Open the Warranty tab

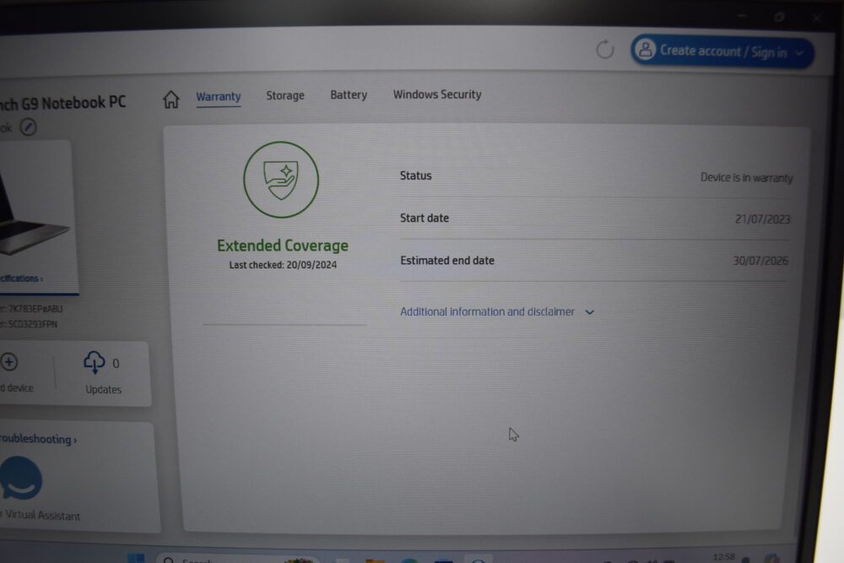click(218, 96)
